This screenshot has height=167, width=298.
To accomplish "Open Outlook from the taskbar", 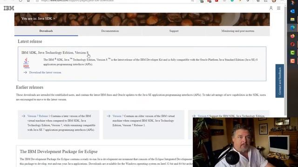I will point(292,11).
